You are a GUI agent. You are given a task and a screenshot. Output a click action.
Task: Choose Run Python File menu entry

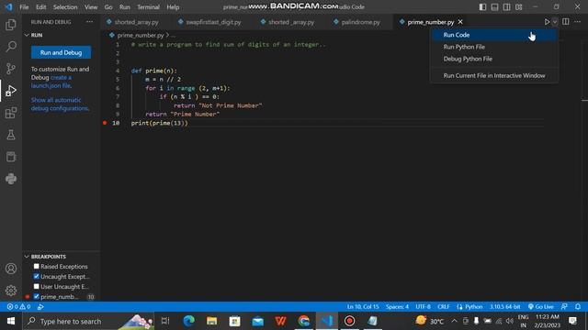click(494, 47)
